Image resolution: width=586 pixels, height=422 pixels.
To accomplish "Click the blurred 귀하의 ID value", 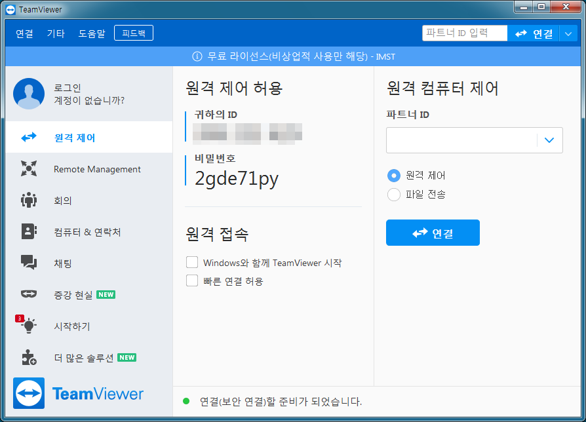I will coord(247,133).
